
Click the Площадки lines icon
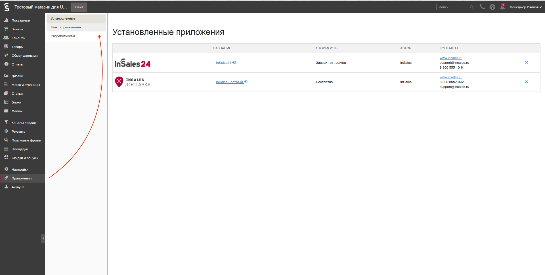tap(6, 149)
